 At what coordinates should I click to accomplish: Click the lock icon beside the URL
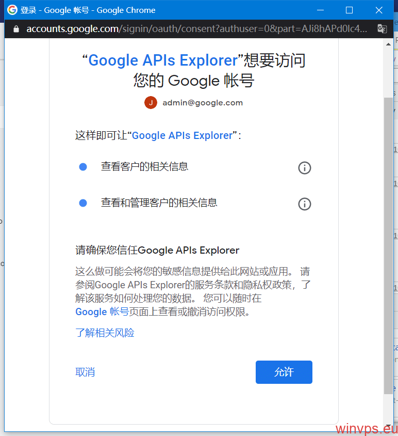pyautogui.click(x=16, y=28)
